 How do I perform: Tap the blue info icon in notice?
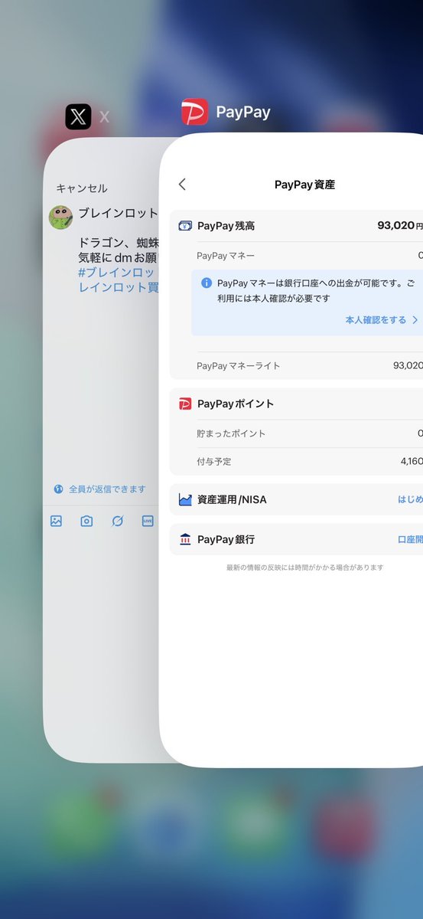[207, 283]
